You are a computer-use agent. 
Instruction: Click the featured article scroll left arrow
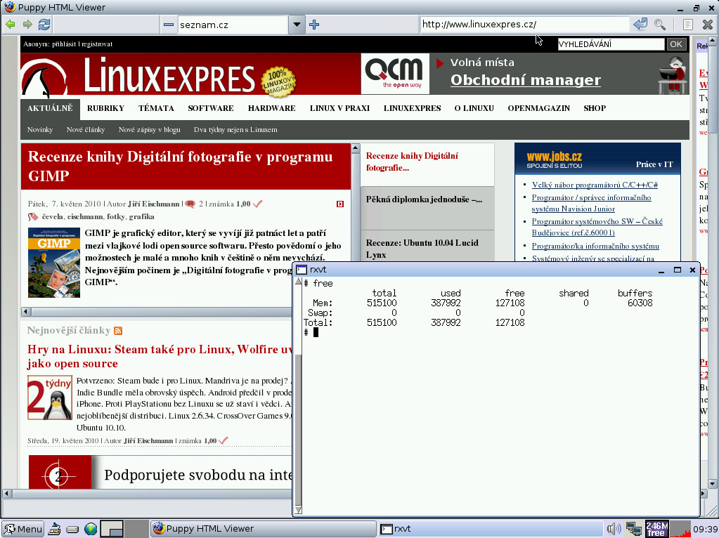point(26,312)
